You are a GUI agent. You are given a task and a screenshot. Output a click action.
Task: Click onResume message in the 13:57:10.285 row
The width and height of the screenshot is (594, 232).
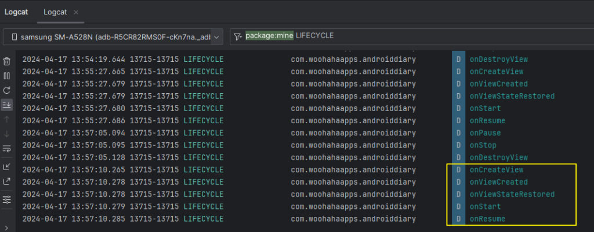point(487,219)
